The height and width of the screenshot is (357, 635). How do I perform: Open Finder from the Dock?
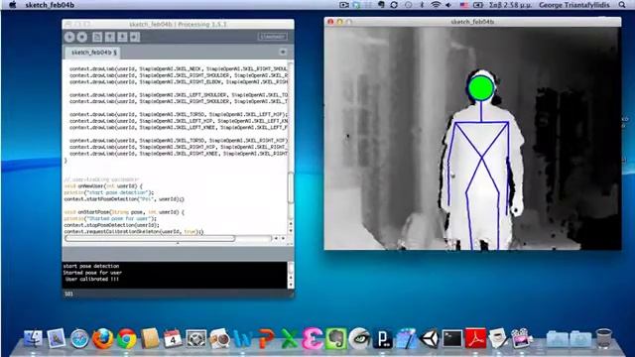pyautogui.click(x=33, y=338)
